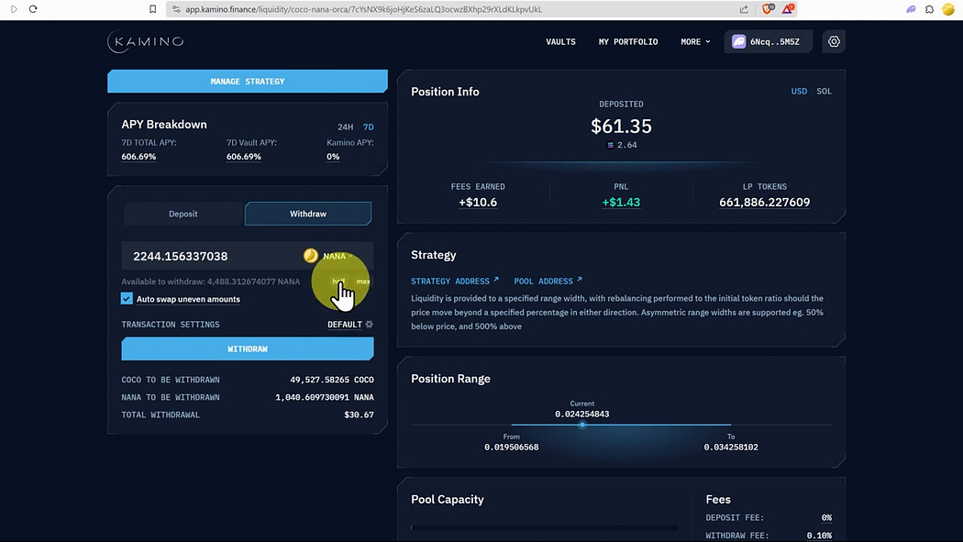
Task: Select the Withdraw tab
Action: click(307, 214)
